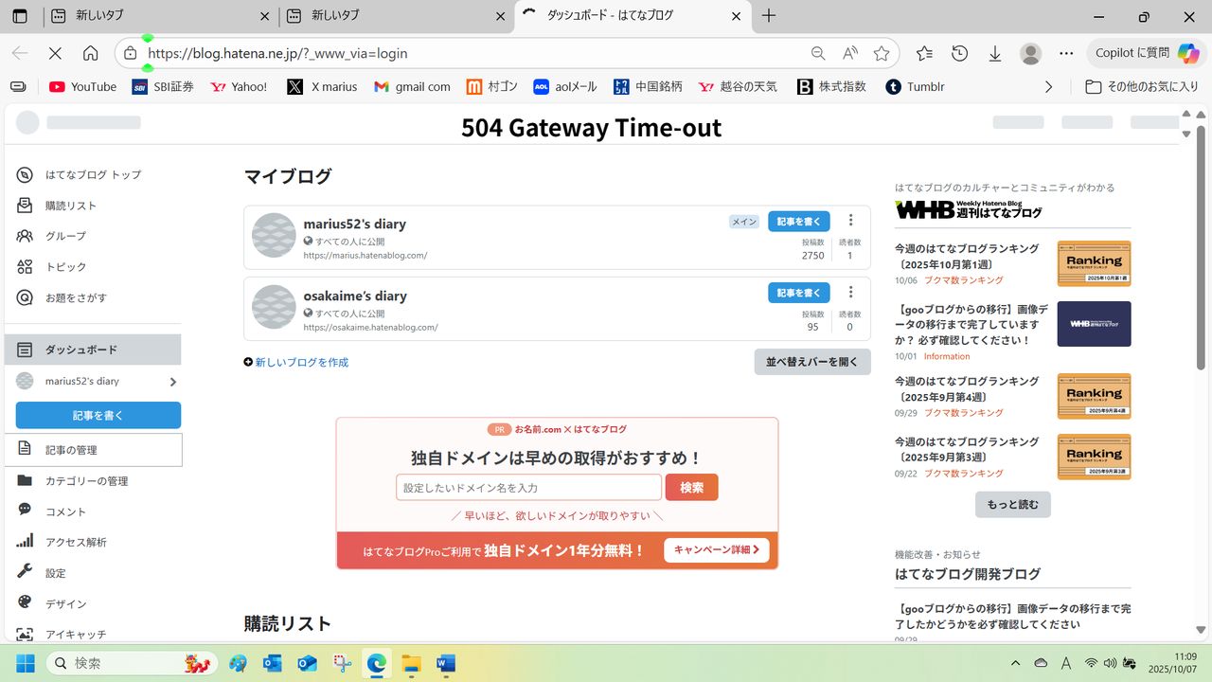Open the SBI証券 bookmark
This screenshot has width=1212, height=682.
pyautogui.click(x=163, y=86)
